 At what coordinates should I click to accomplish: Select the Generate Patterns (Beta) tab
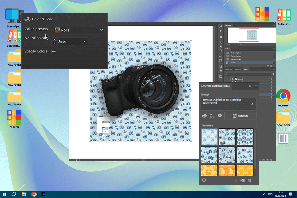215,86
